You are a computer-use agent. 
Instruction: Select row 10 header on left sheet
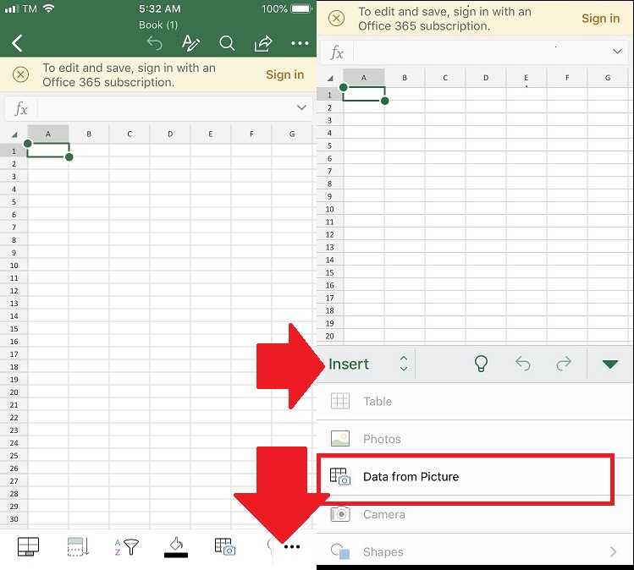coord(14,266)
